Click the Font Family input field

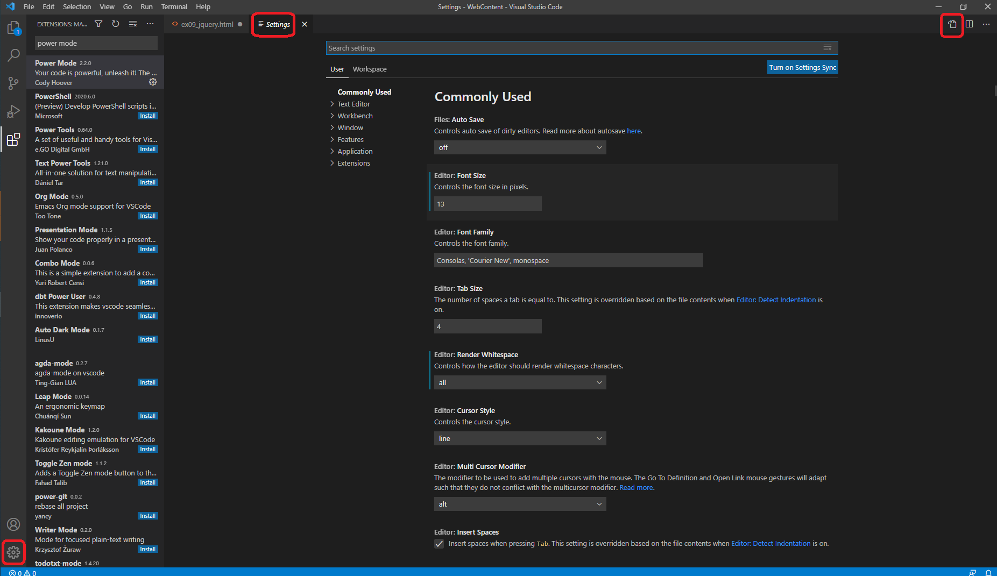click(x=569, y=260)
